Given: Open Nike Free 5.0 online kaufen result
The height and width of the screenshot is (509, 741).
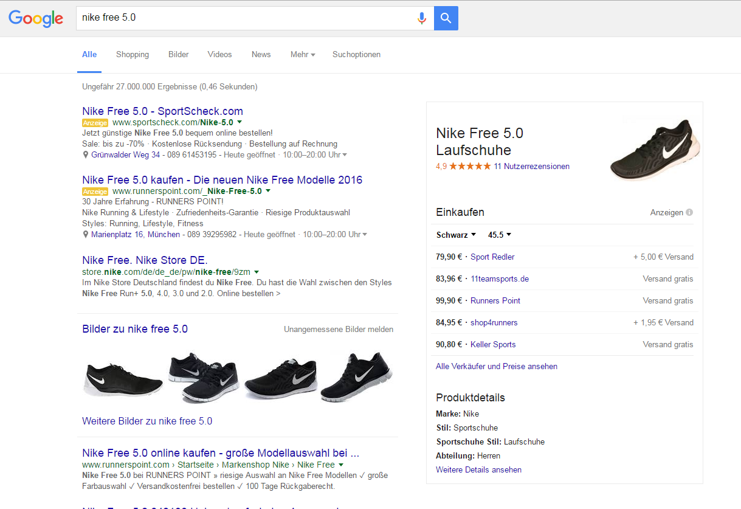Looking at the screenshot, I should [221, 453].
